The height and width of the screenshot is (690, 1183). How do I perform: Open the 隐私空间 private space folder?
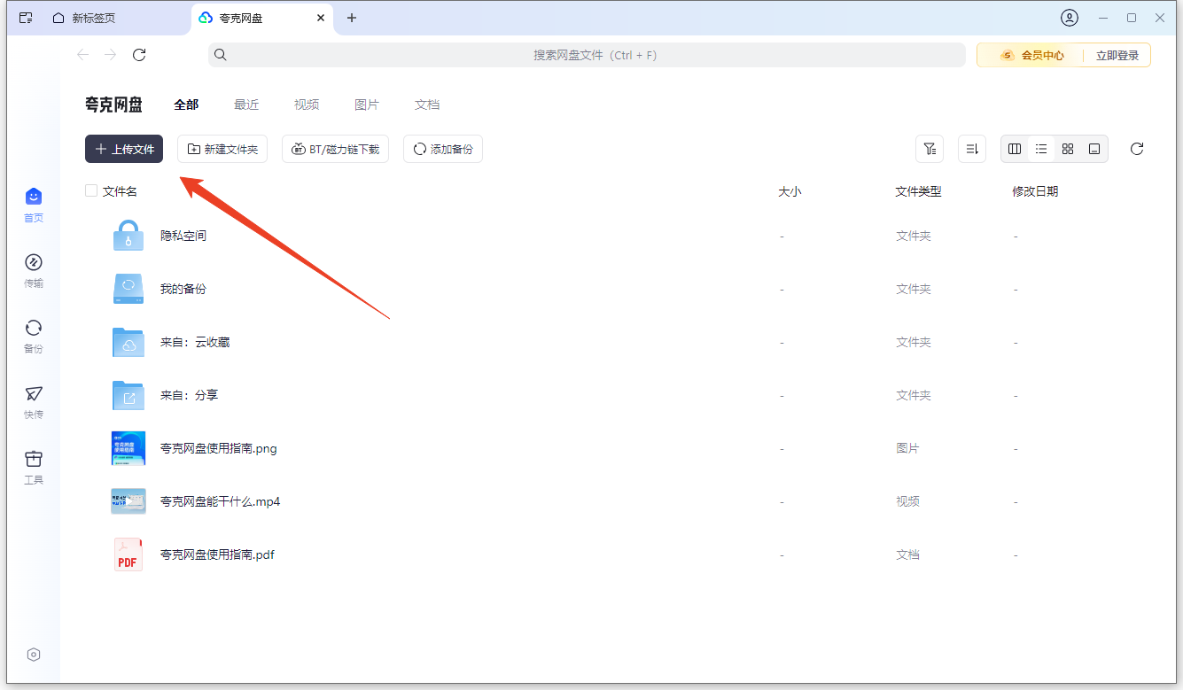coord(183,236)
